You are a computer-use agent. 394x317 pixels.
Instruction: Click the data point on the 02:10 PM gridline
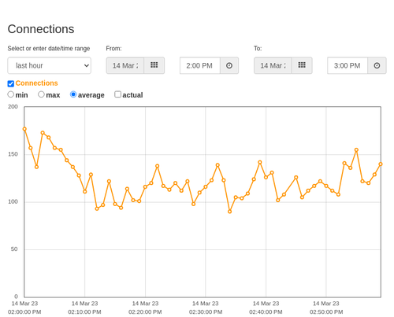coord(84,192)
